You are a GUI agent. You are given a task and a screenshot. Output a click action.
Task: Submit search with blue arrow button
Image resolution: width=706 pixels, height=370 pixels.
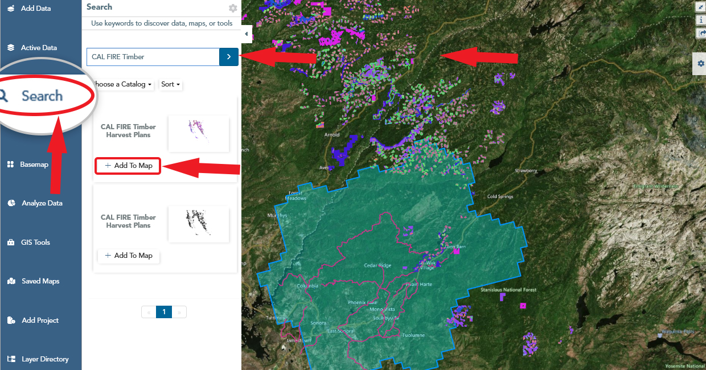229,57
